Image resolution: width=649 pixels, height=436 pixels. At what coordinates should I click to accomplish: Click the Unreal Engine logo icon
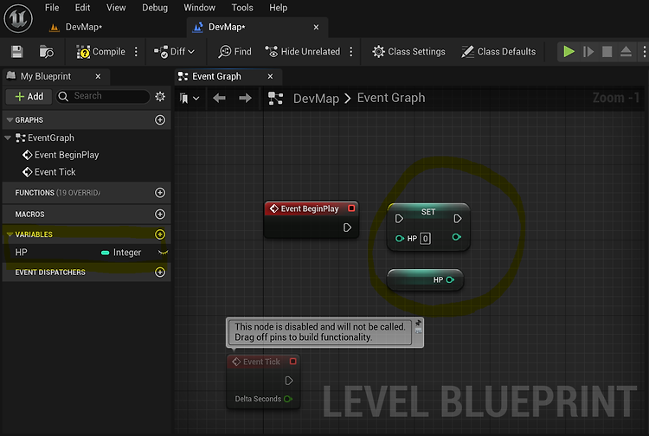pos(18,19)
